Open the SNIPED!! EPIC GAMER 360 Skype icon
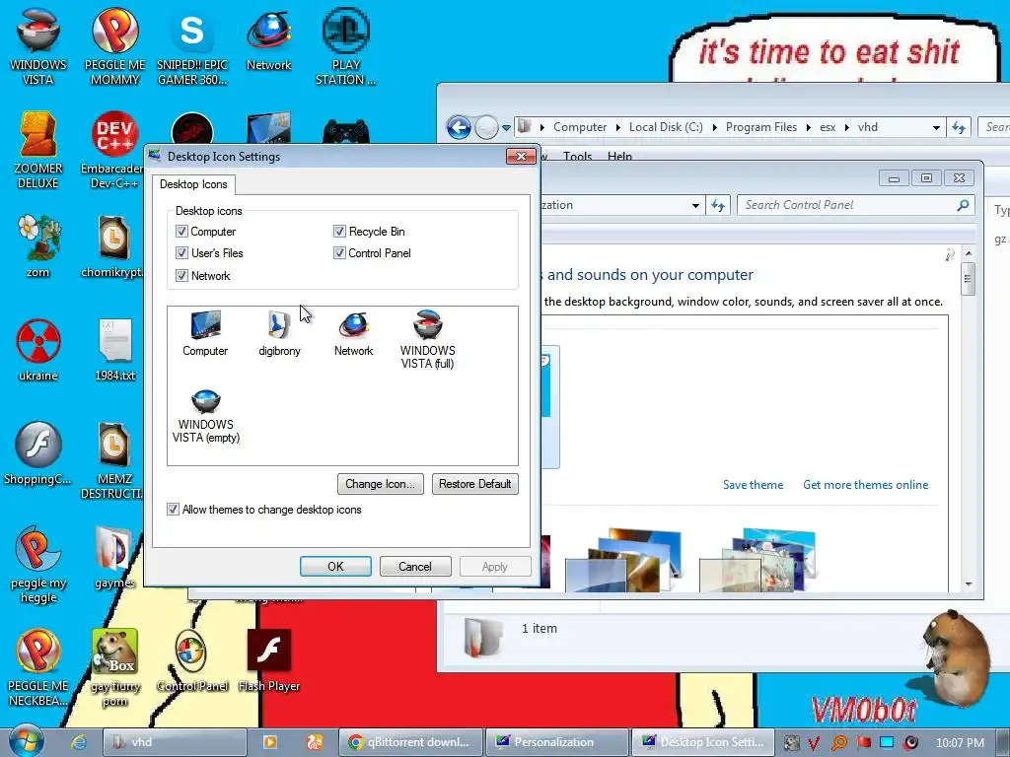Screen dimensions: 1010x757 [x=192, y=46]
